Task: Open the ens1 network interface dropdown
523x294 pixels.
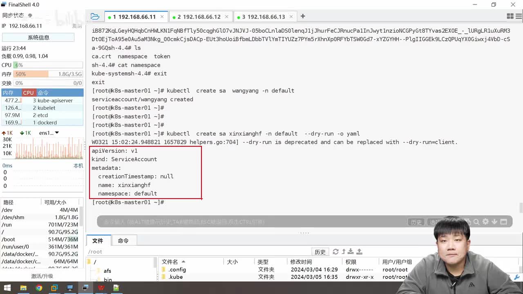Action: [x=49, y=133]
